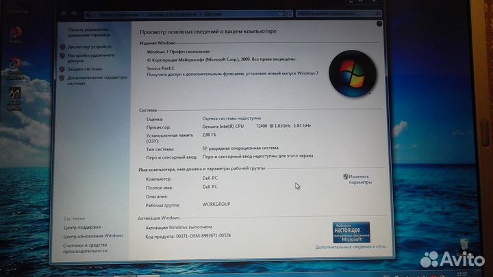Viewport: 493px width, 277px height.
Task: Open Диспетчер устройств from the sidebar
Action: tap(90, 47)
